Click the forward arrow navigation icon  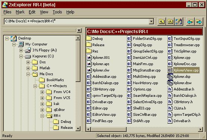point(199,22)
